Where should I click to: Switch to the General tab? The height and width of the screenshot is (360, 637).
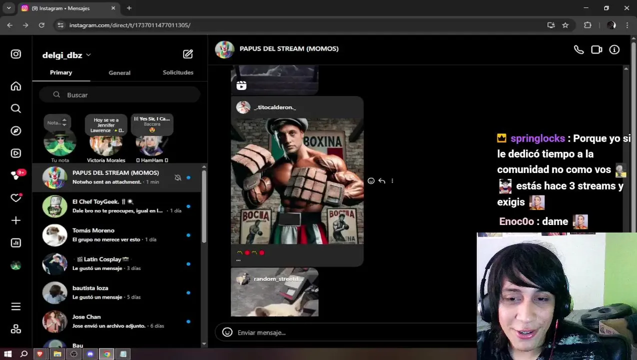(x=119, y=72)
